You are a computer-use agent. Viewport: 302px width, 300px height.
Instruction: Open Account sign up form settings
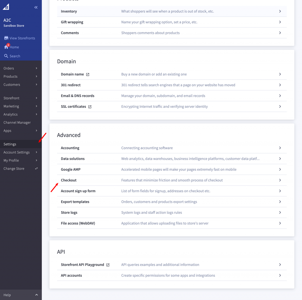point(172,191)
